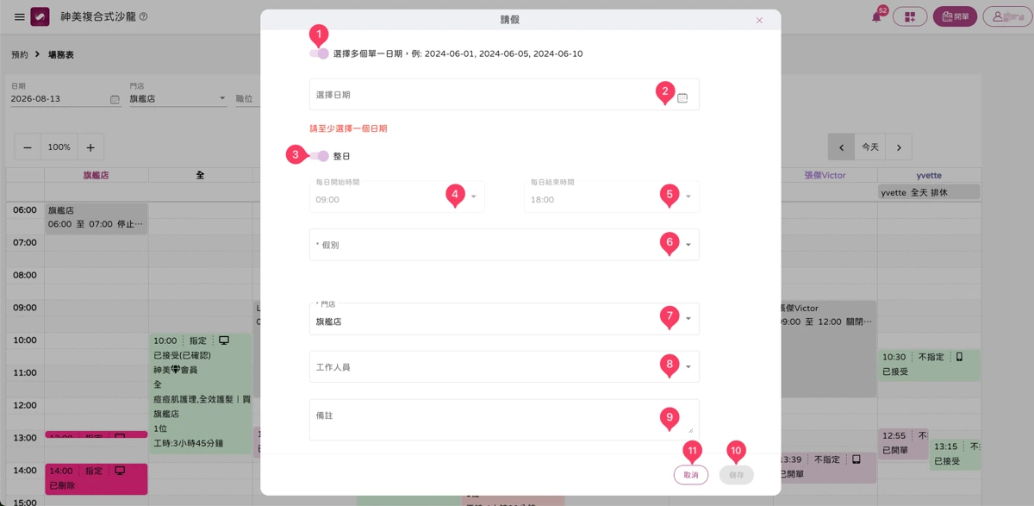This screenshot has height=506, width=1034.
Task: Open the 門店 filter on the schedule page
Action: pos(178,98)
